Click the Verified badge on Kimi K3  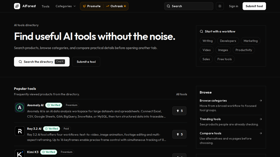click(49, 152)
